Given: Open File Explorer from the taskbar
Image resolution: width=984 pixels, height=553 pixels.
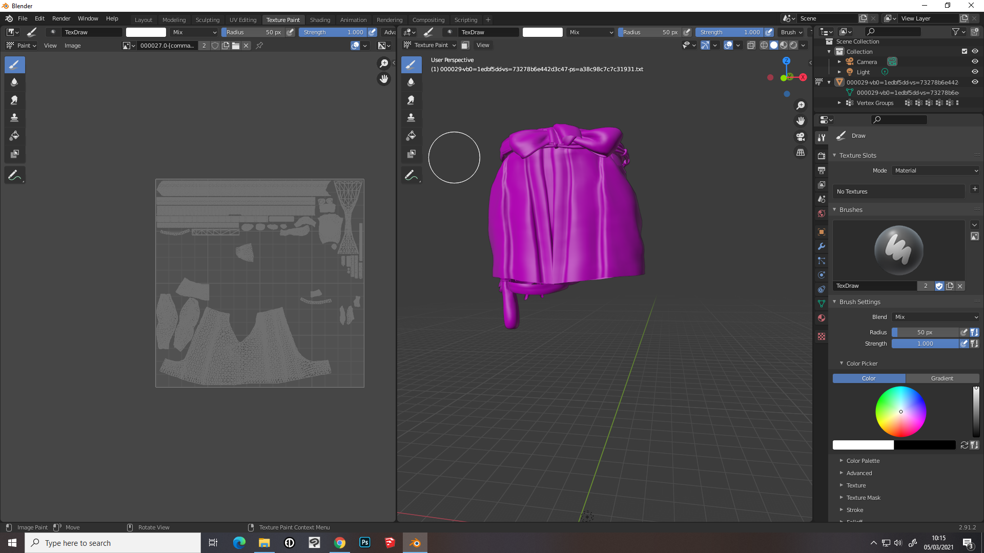Looking at the screenshot, I should pos(264,543).
